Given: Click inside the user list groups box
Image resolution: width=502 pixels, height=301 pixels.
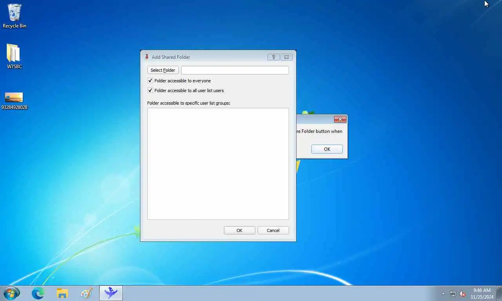Looking at the screenshot, I should [218, 164].
